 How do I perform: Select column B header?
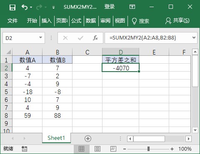57,52
